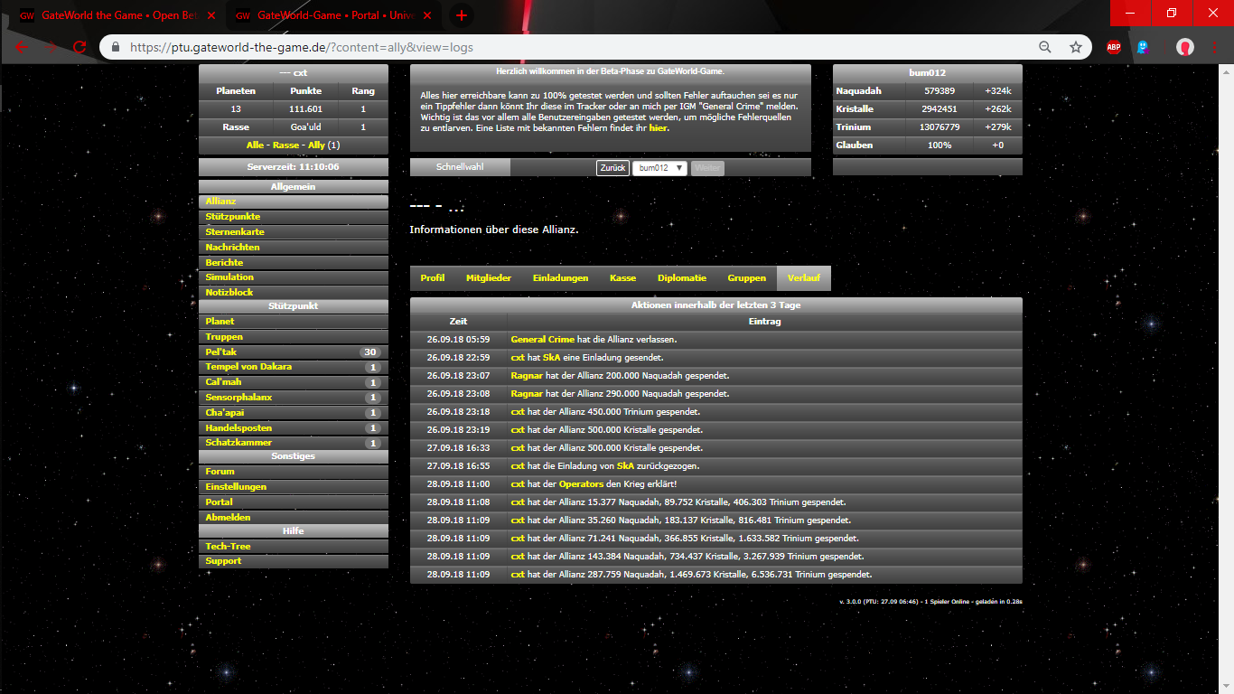Click the Operators alliance link in log
The height and width of the screenshot is (694, 1234).
(x=581, y=484)
